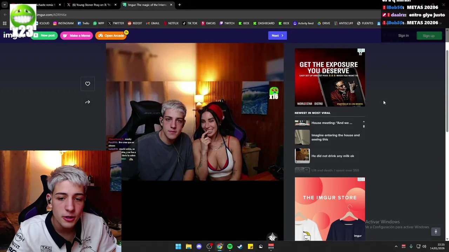Open the GMAIL bookmark

pyautogui.click(x=153, y=23)
